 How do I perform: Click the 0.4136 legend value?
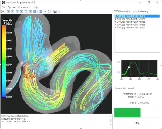point(9,49)
